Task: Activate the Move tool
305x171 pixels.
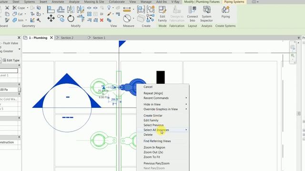Action: [51, 19]
